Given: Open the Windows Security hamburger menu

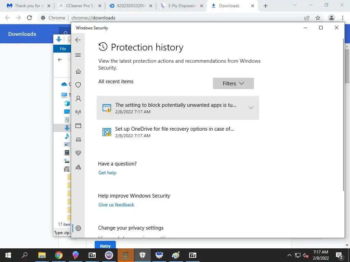Looking at the screenshot, I should [78, 55].
